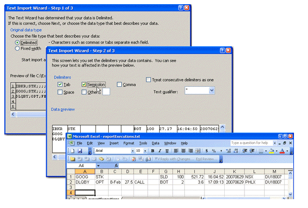The height and width of the screenshot is (208, 308).
Task: Align cell text right
Action: point(190,151)
